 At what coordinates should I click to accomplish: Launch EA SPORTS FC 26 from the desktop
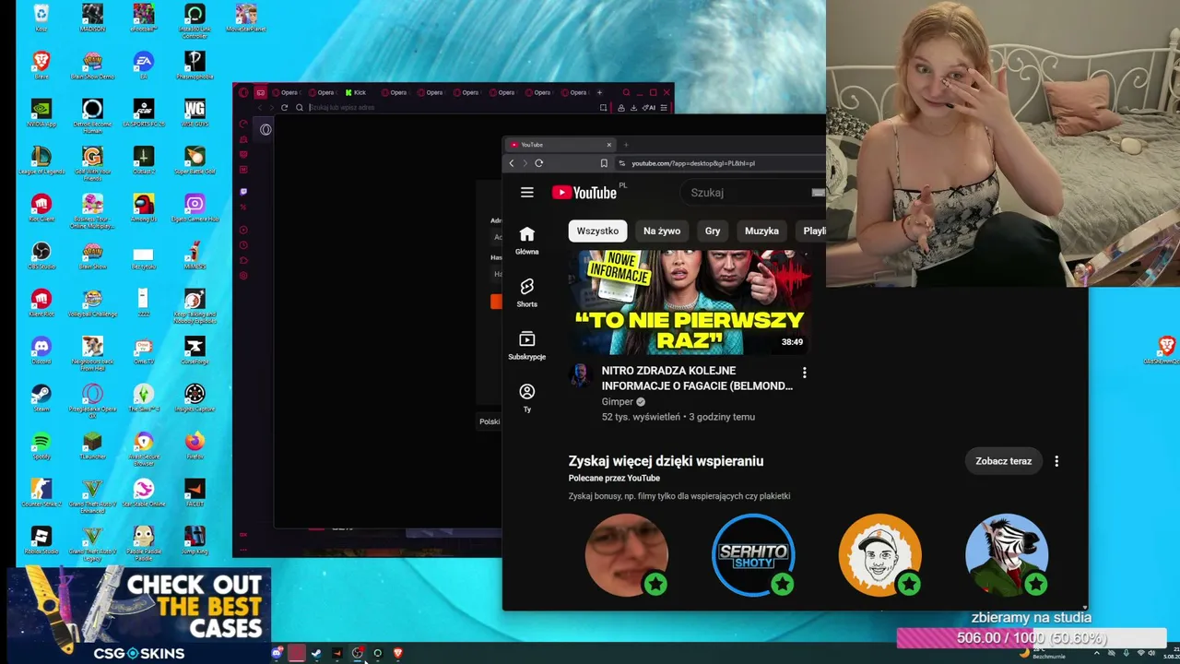tap(143, 113)
